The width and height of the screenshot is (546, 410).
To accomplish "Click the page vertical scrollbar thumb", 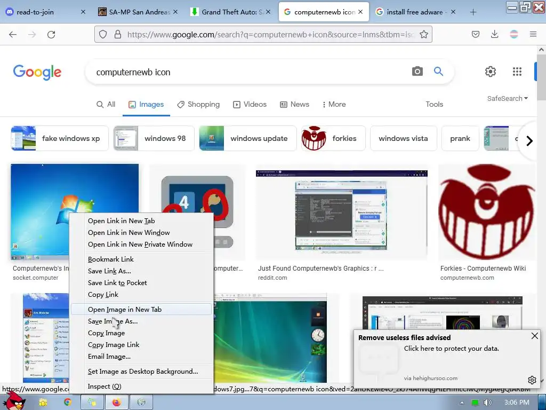I will 541,77.
